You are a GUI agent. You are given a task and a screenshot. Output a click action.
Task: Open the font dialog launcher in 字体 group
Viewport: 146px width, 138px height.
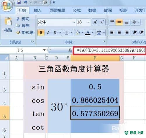click(104, 41)
